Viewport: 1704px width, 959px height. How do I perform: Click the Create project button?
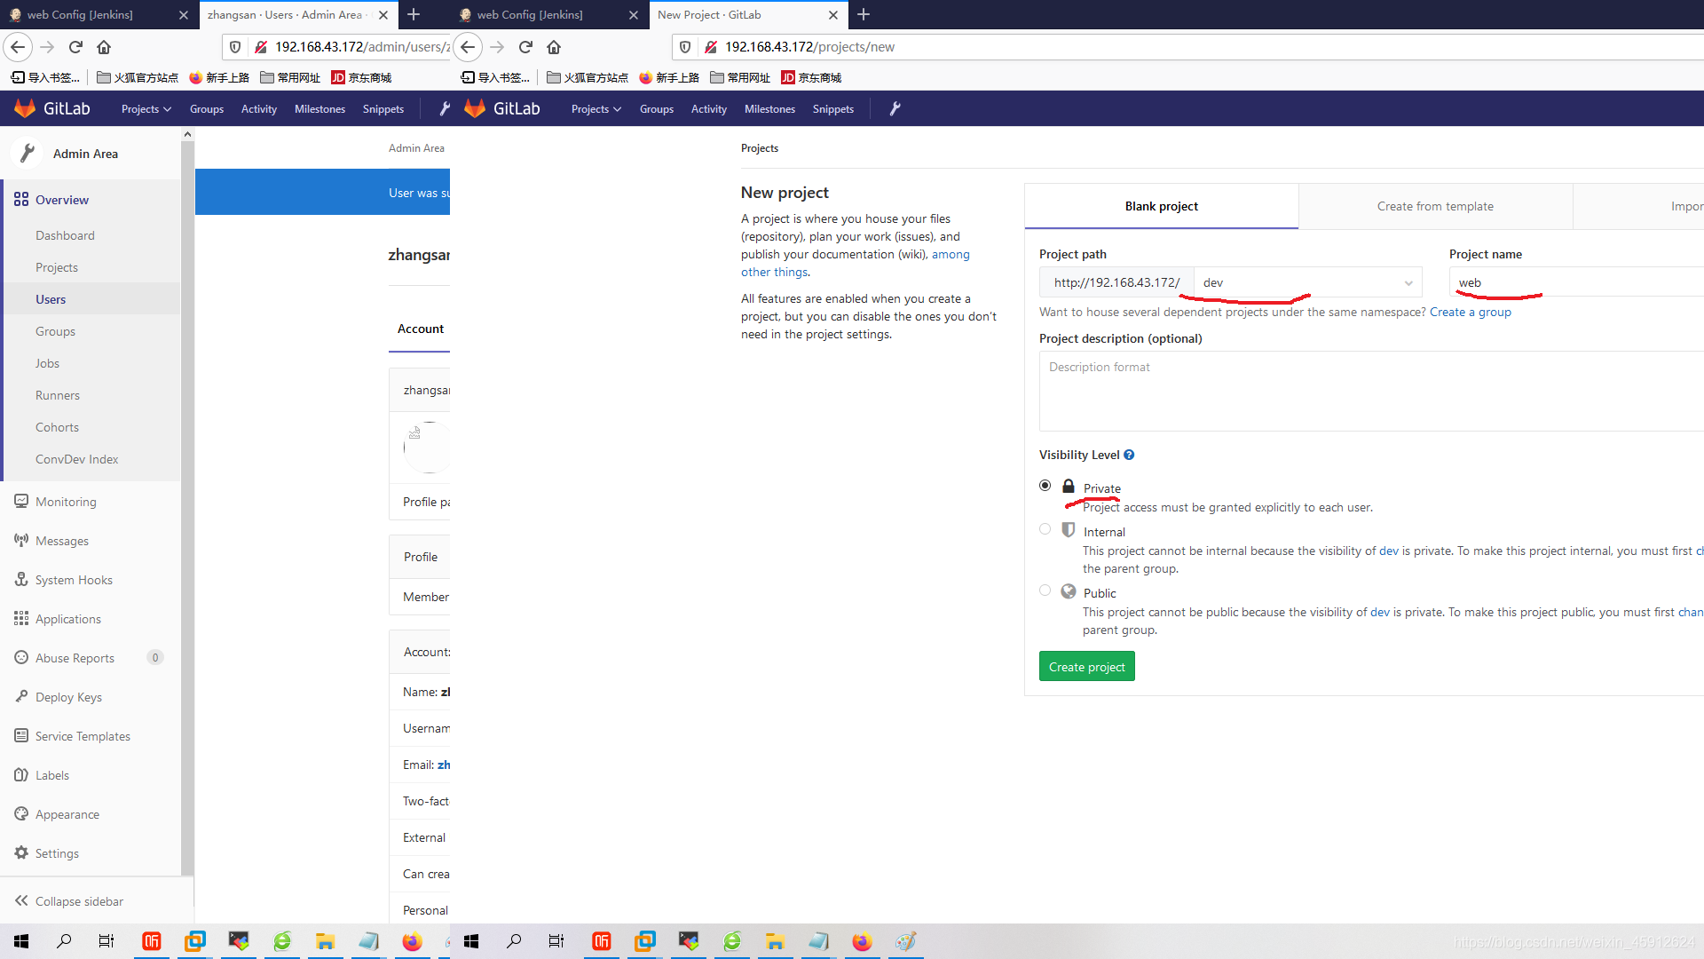tap(1086, 666)
